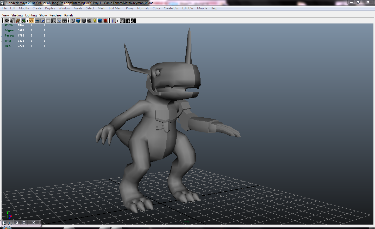Click the Verts count 1845
Viewport: 375px width, 229px height.
21,25
